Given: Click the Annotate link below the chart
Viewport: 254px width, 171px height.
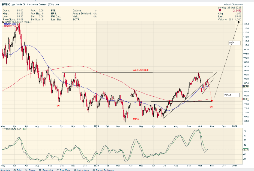Looking at the screenshot, I should [5, 170].
